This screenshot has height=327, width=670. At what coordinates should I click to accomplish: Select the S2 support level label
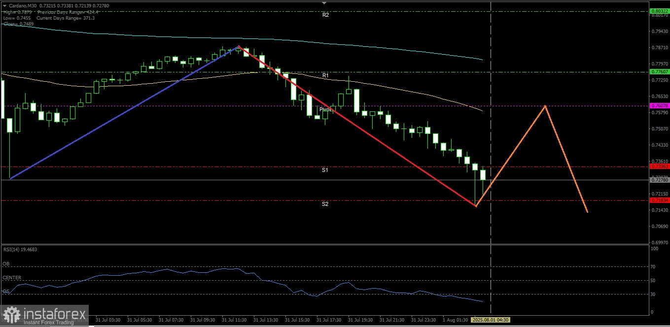point(325,204)
